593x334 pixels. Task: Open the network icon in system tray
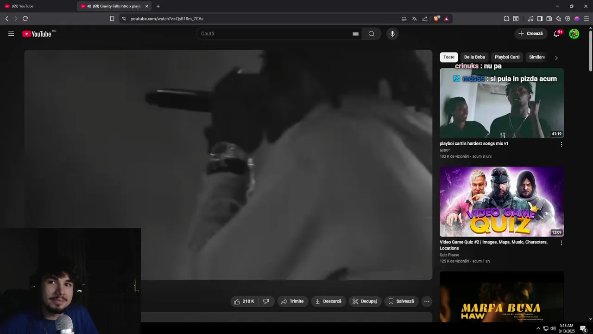(546, 328)
